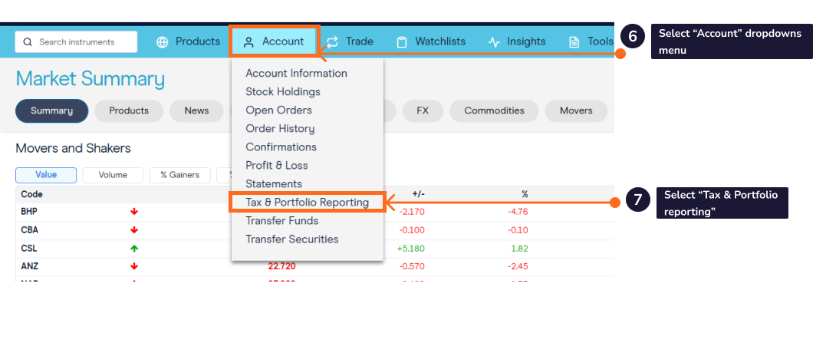Screen dimensions: 826x343
Task: Click the Insights pulse icon
Action: tap(494, 42)
